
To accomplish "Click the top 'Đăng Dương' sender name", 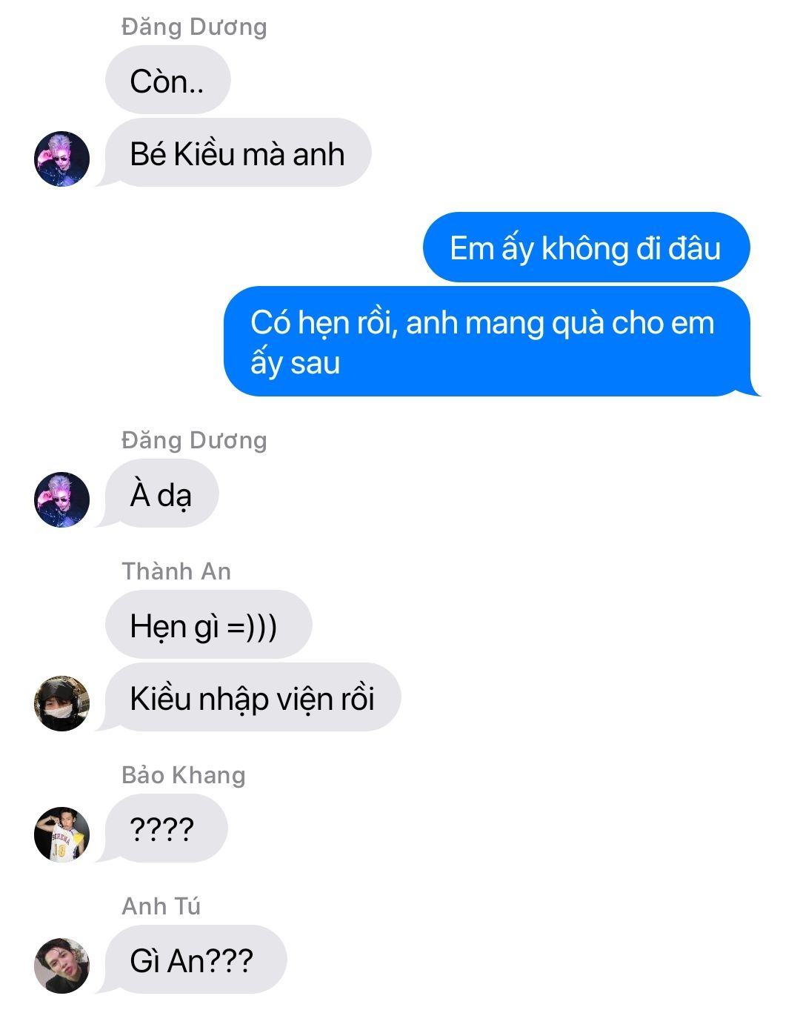I will coord(194,27).
